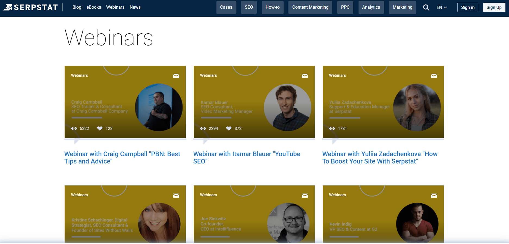The image size is (509, 244).
Task: Click the Serpstat logo
Action: [30, 7]
